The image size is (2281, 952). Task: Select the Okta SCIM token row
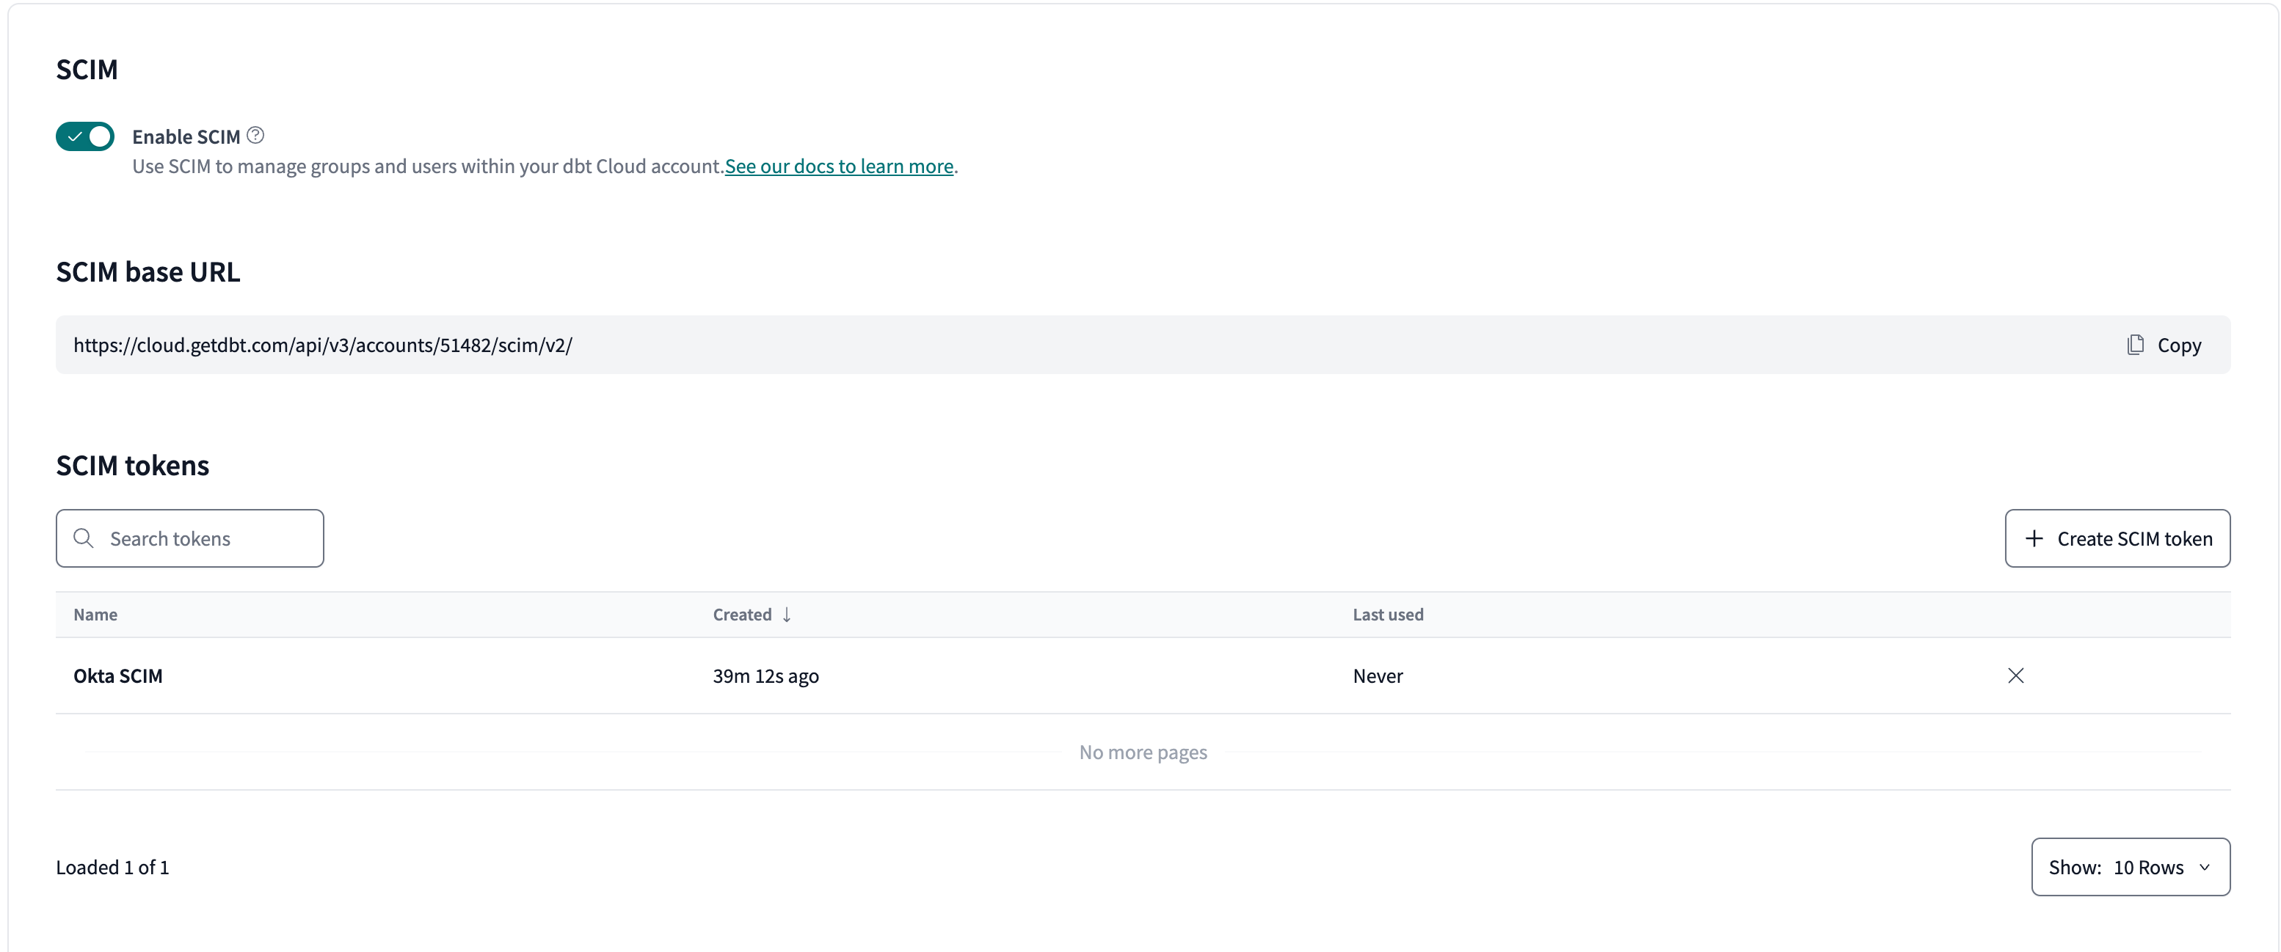[119, 675]
